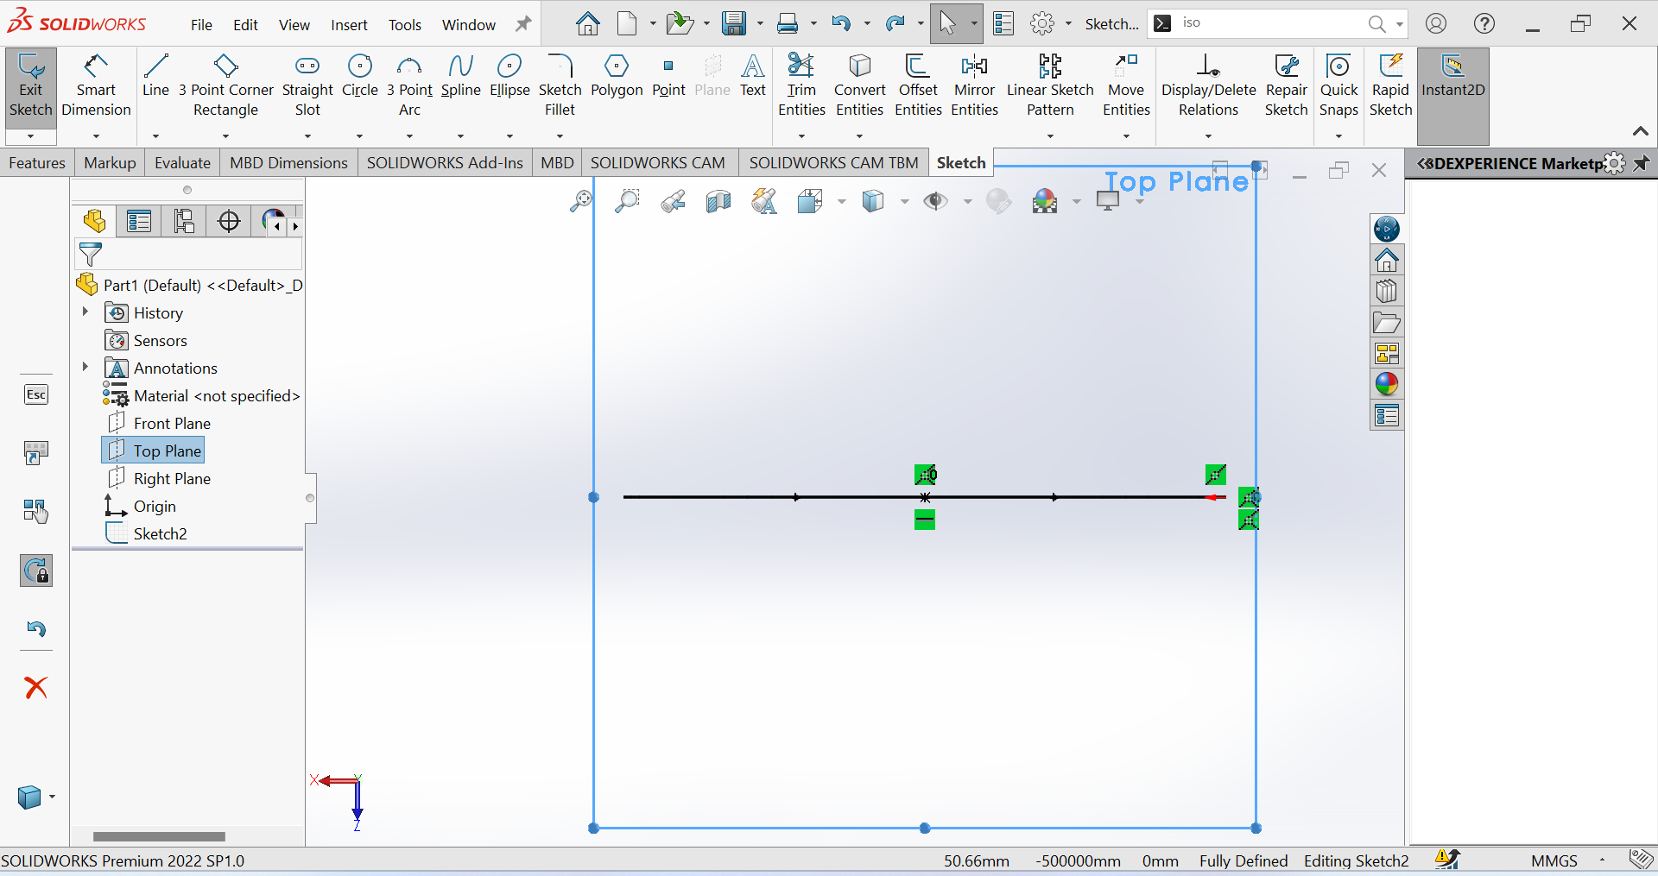Select the Circle sketch tool

(360, 76)
